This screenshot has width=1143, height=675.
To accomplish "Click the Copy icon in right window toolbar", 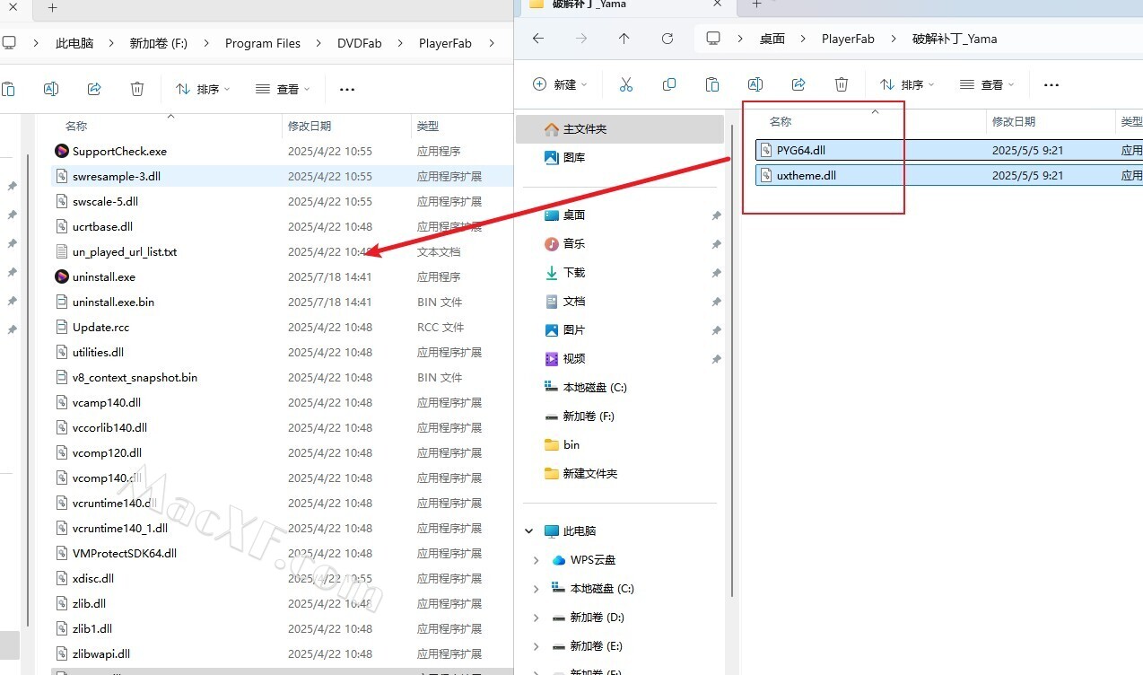I will 669,84.
